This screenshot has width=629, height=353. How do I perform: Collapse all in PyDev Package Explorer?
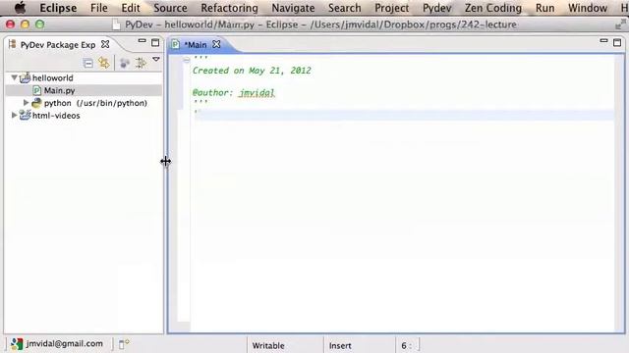[87, 63]
